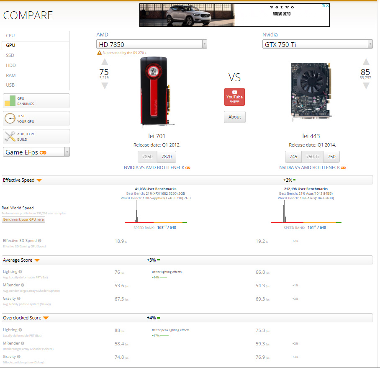Open the Game EFps dropdown

(x=36, y=152)
